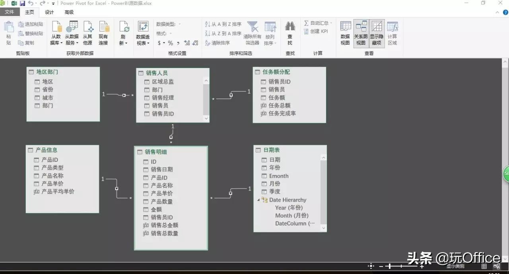The height and width of the screenshot is (274, 509).
Task: Switch to the 高级 ribbon tab
Action: point(68,12)
